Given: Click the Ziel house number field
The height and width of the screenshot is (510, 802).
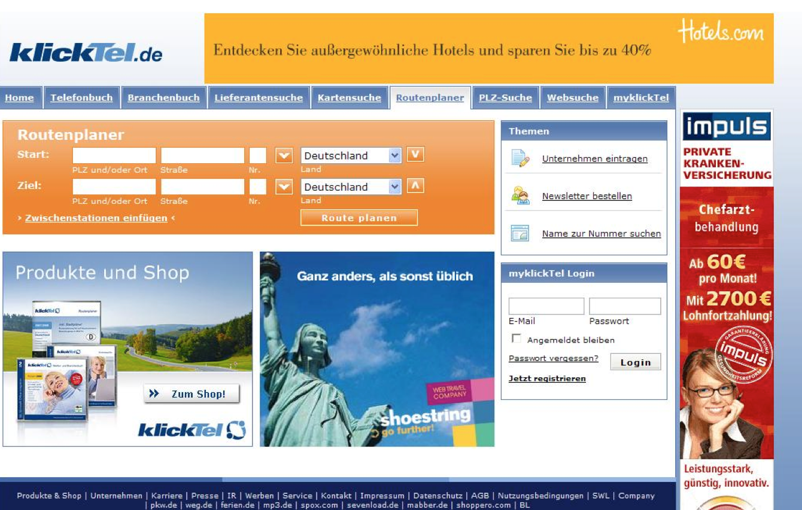Looking at the screenshot, I should [258, 187].
